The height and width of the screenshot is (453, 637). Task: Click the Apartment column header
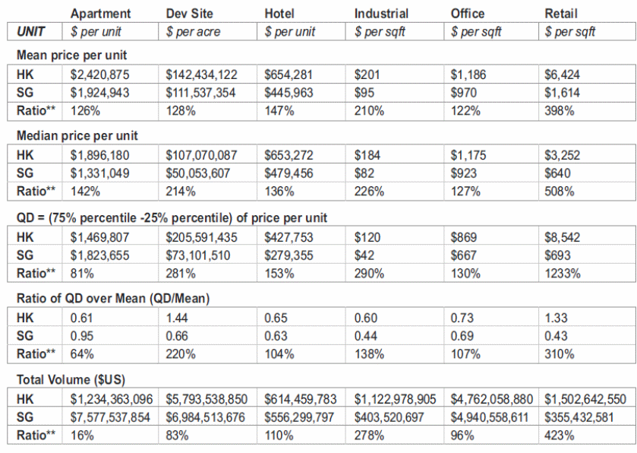(x=100, y=14)
